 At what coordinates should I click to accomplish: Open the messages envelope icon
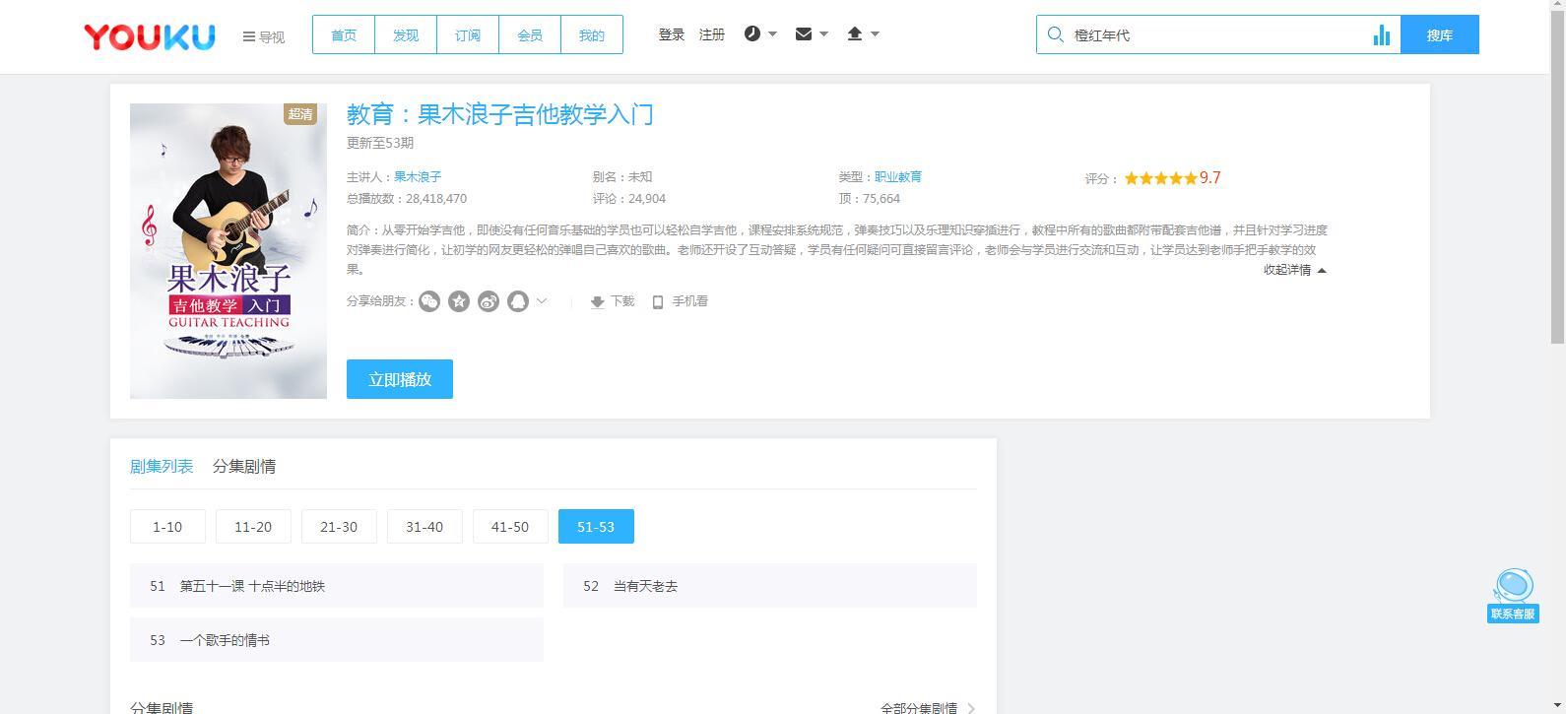[804, 34]
